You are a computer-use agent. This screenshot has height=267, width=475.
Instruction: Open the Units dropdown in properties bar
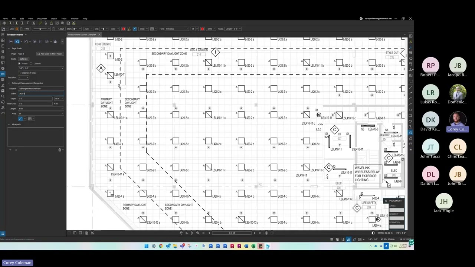pos(143,29)
